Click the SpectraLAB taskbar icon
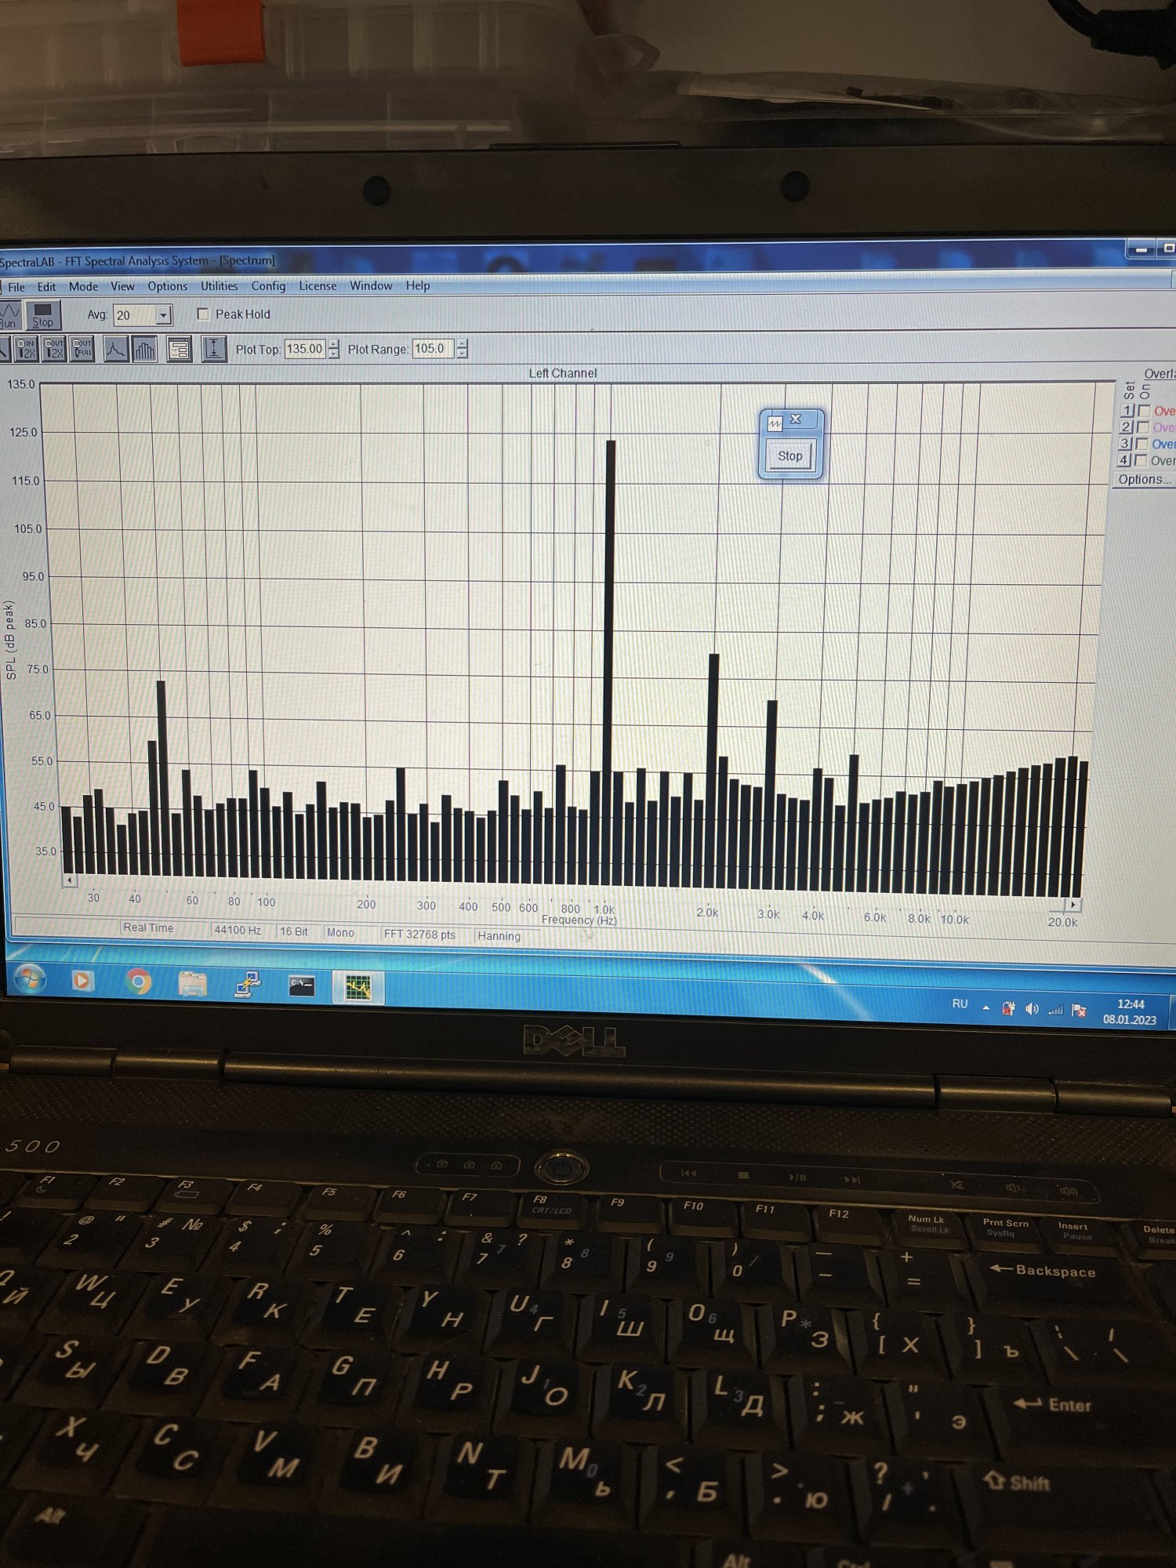Image resolution: width=1176 pixels, height=1568 pixels. tap(358, 987)
